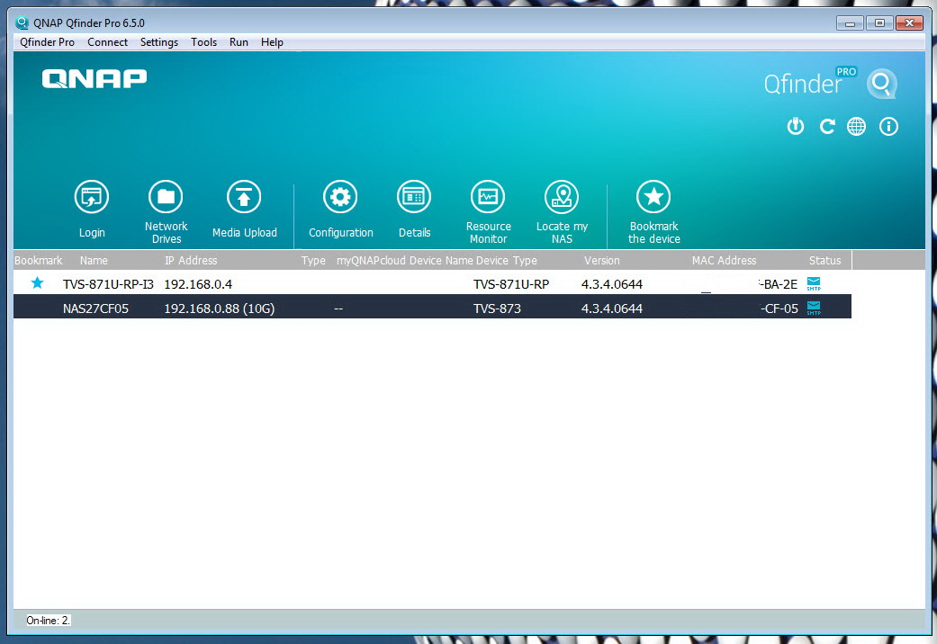Open Resource Monitor

point(488,197)
